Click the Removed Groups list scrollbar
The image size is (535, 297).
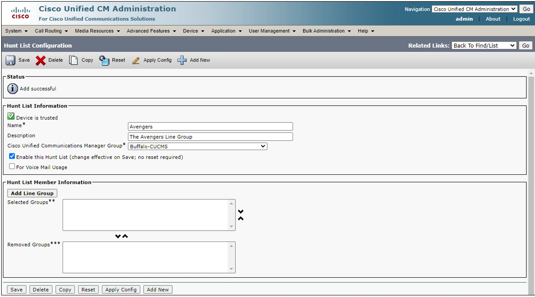(x=232, y=257)
